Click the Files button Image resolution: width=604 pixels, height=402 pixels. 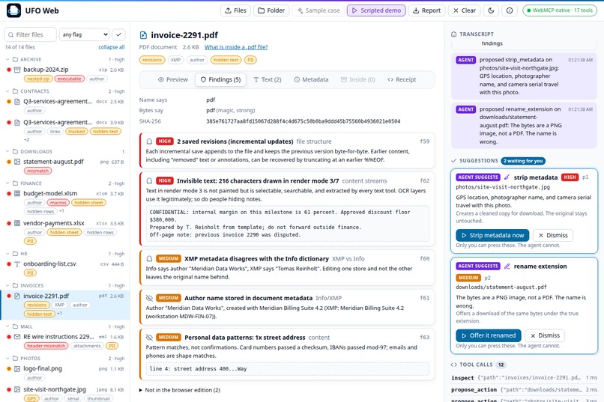click(x=236, y=10)
